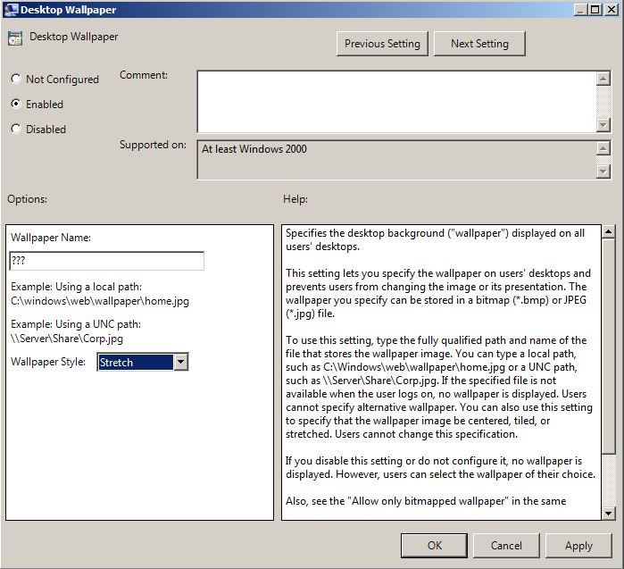This screenshot has height=569, width=624.
Task: Click the 'Supported on:' label
Action: point(153,145)
